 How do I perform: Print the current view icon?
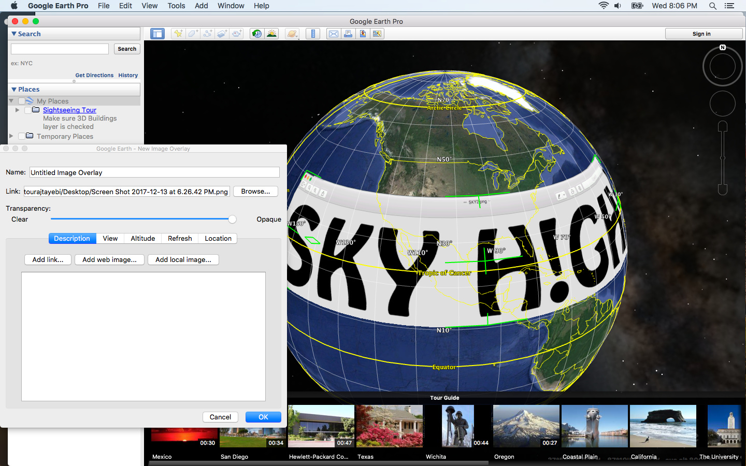tap(348, 34)
